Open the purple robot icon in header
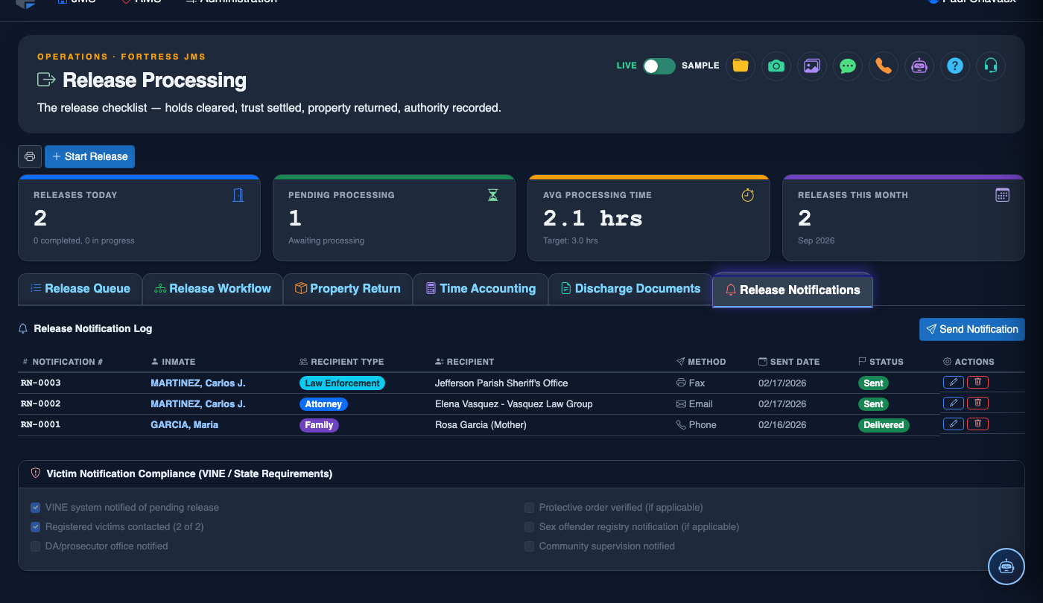 tap(919, 66)
